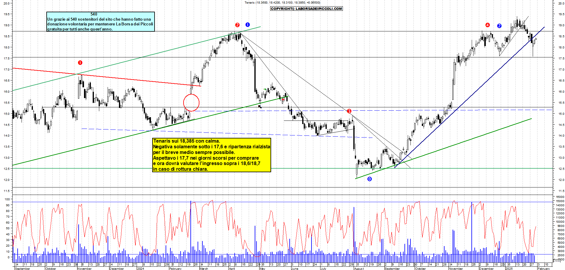Click 'Aspettavo i 17,7 nei giorni scorsi' line
The height and width of the screenshot is (270, 565).
coord(206,158)
